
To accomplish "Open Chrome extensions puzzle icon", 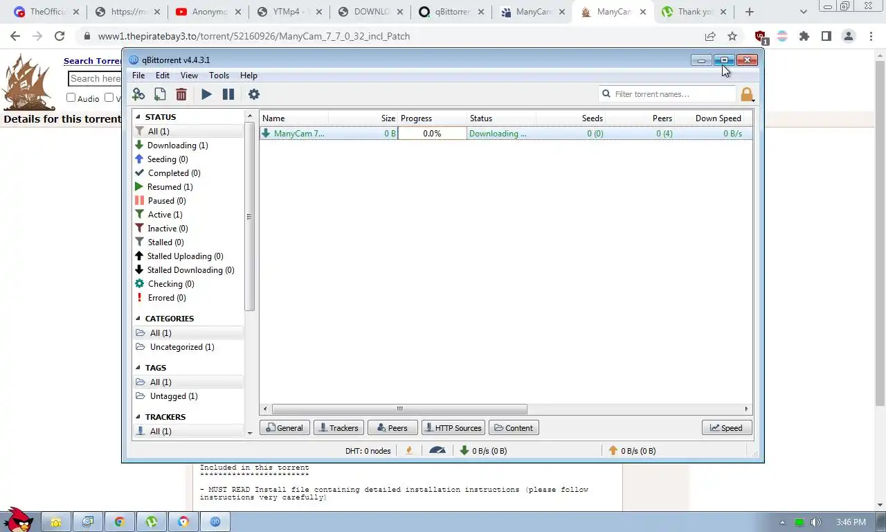I will (x=804, y=36).
